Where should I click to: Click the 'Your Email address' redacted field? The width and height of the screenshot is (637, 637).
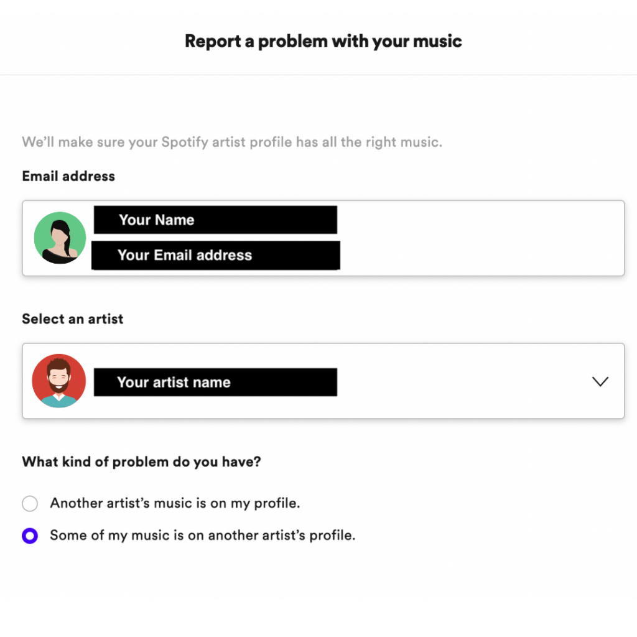216,255
